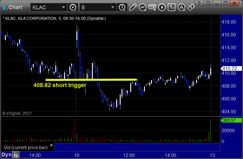Click the tallest red volume bar
243x159 pixels.
point(75,130)
